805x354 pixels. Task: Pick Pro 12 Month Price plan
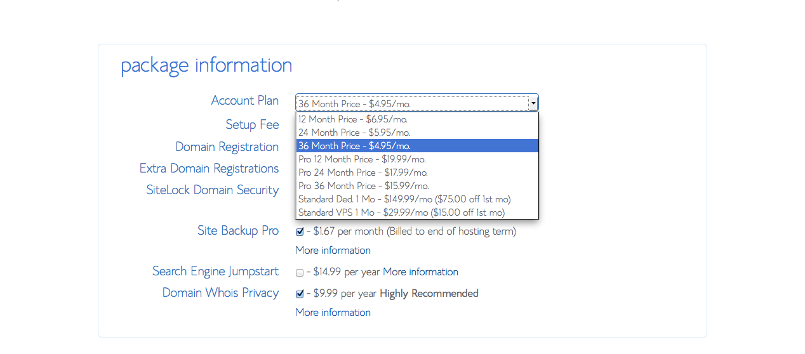(x=417, y=159)
